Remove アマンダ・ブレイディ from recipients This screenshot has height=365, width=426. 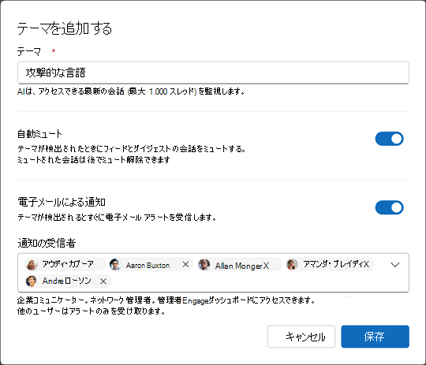coord(366,264)
